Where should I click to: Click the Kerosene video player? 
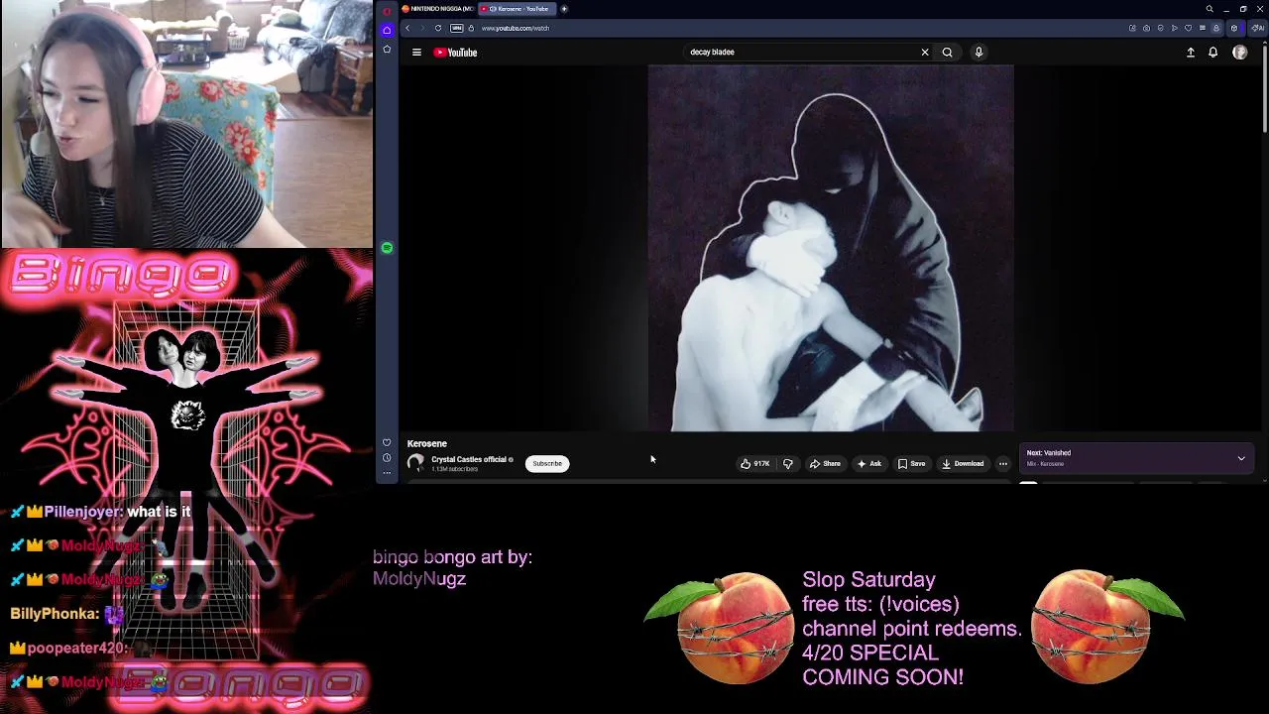[x=831, y=248]
